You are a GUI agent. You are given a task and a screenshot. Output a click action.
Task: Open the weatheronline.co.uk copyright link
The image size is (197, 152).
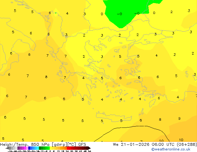[x=171, y=149]
